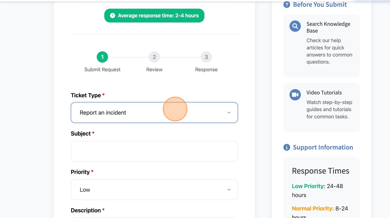The width and height of the screenshot is (390, 218).
Task: Go to step 2 Review
Action: pos(154,57)
